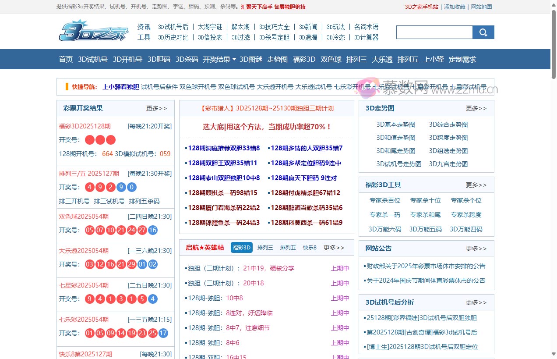Expand 更多 in 彩票开奖结果 panel
The width and height of the screenshot is (557, 359).
click(x=156, y=108)
